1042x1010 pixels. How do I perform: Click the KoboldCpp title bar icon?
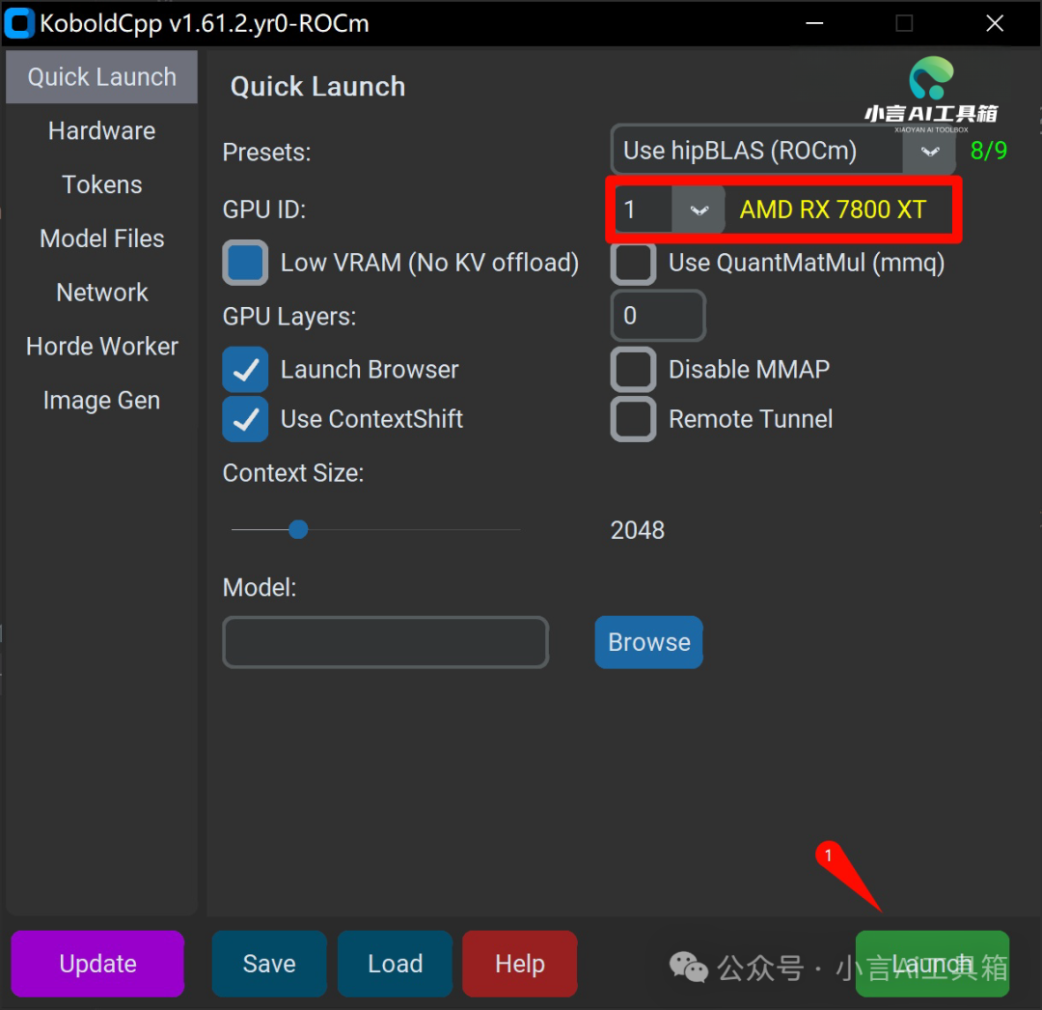(18, 23)
